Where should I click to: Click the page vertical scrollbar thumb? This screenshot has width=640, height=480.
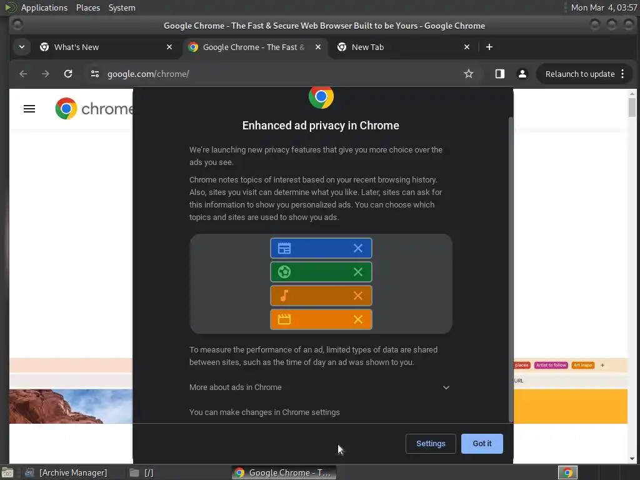[632, 107]
